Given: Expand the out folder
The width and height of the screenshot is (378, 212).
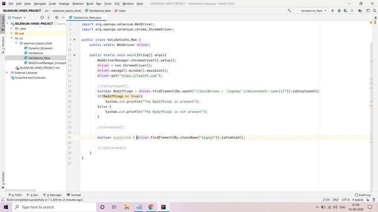Looking at the screenshot, I should coord(12,34).
